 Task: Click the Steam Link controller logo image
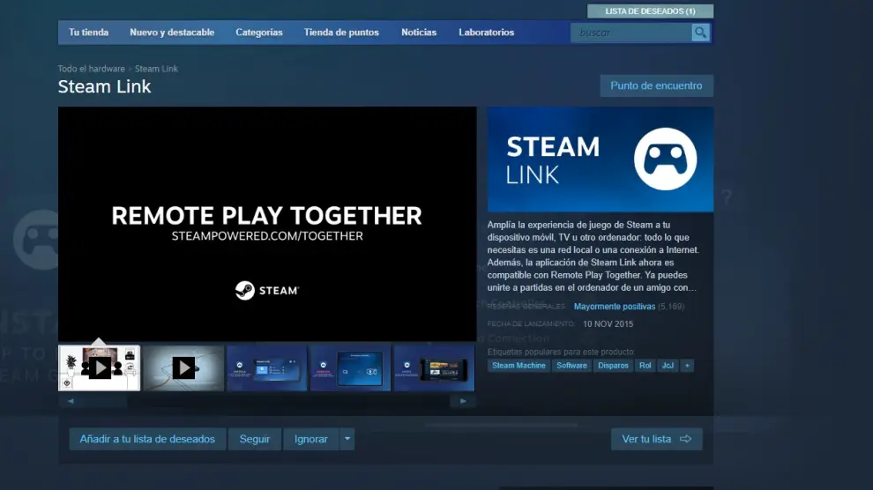665,160
